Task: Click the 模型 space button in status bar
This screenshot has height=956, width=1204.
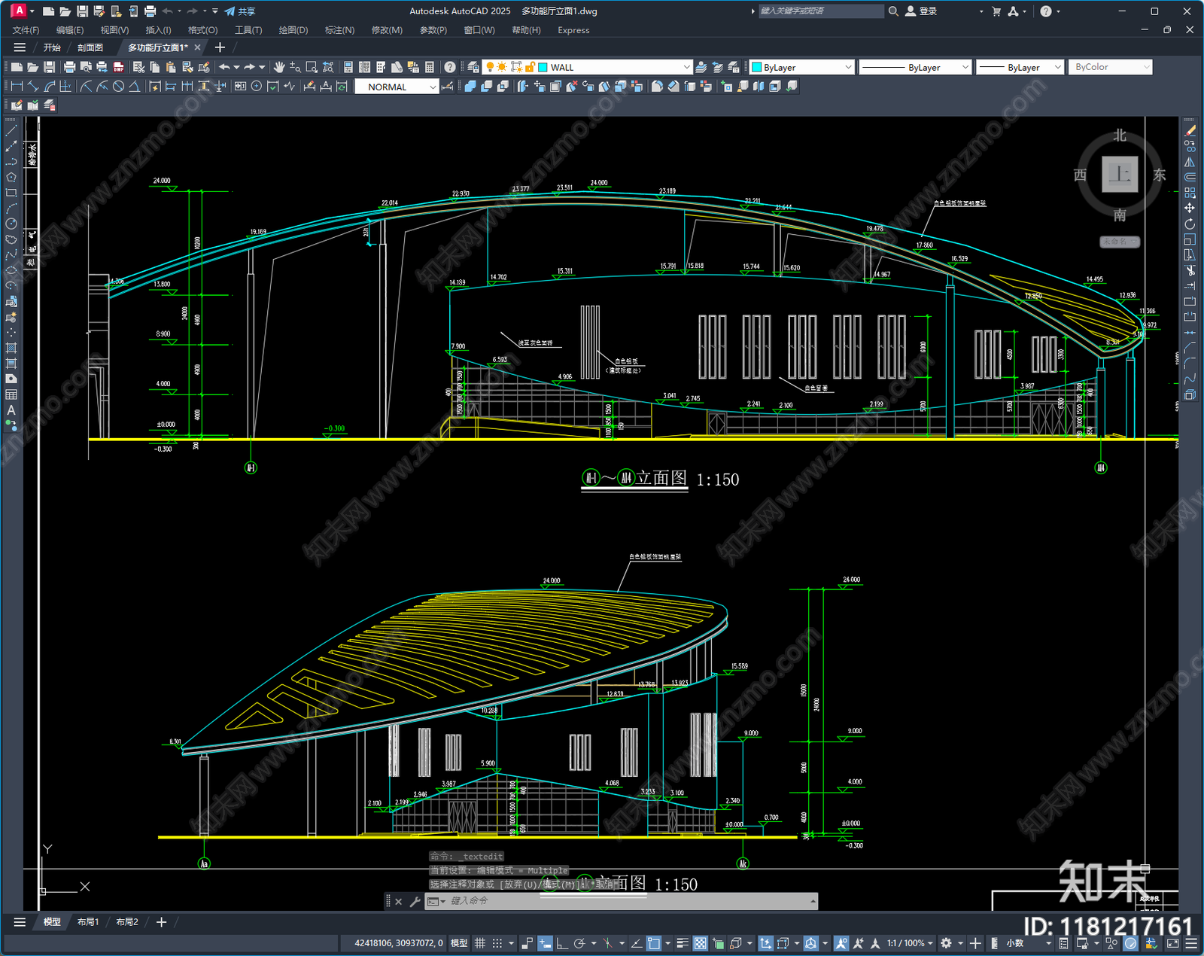Action: click(x=458, y=943)
